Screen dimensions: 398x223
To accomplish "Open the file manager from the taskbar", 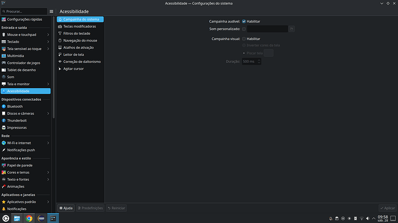I will tap(17, 218).
